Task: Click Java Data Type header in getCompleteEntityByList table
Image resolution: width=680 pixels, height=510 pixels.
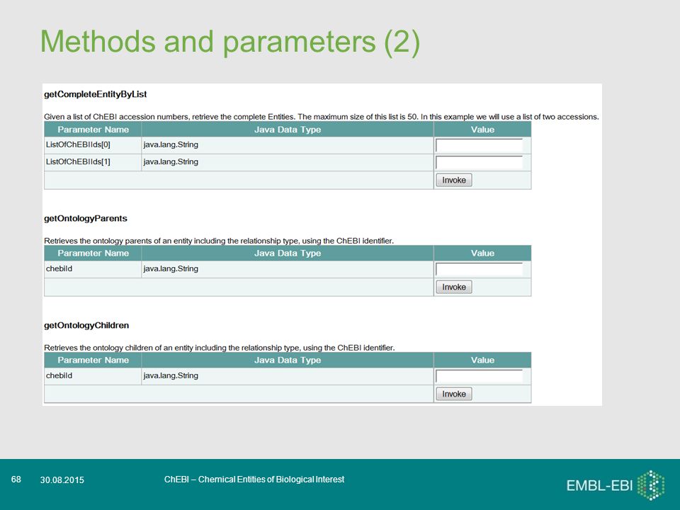Action: [287, 129]
